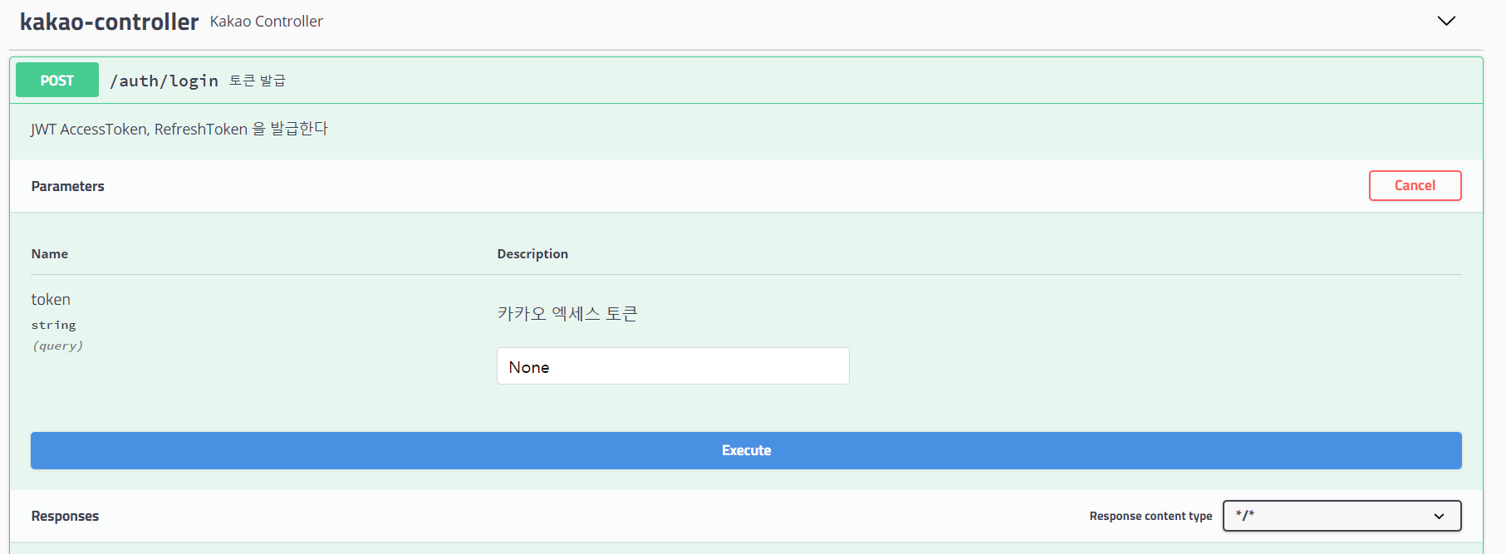Click the '토큰 발급' summary text
Screen dimensions: 1506x554
258,81
